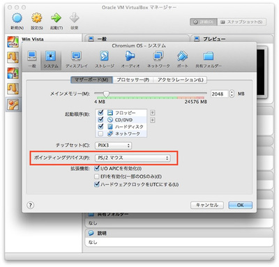Enable the EFIを有効化 checkbox
The width and height of the screenshot is (279, 267).
click(x=97, y=176)
